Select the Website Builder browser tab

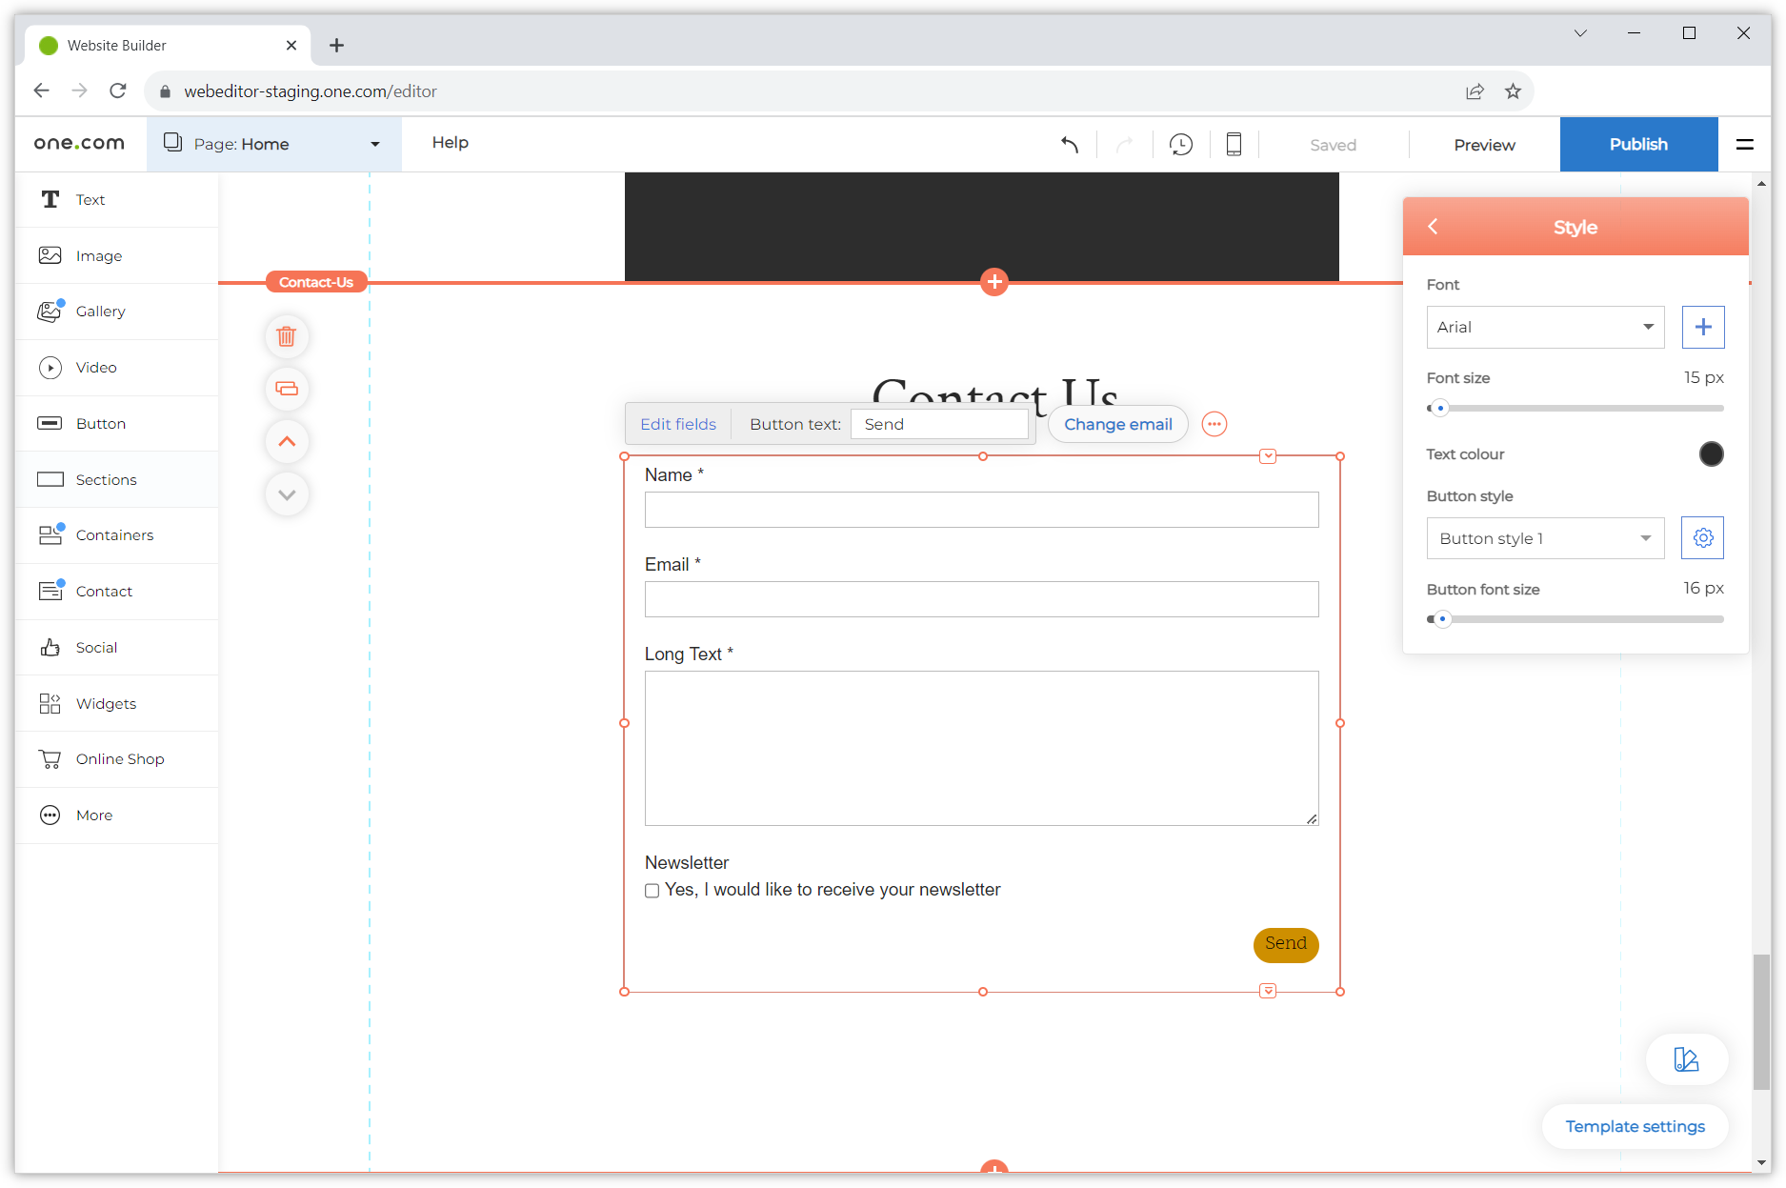(x=168, y=45)
